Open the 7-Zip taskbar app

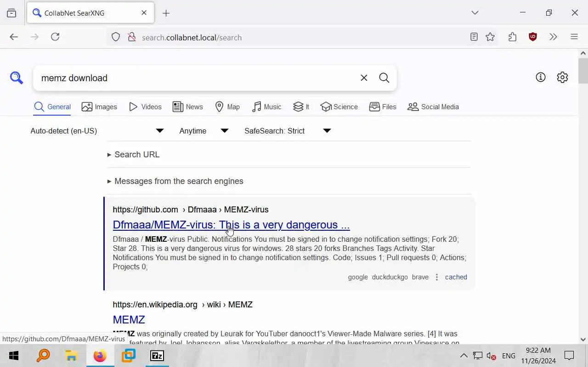[x=157, y=356]
